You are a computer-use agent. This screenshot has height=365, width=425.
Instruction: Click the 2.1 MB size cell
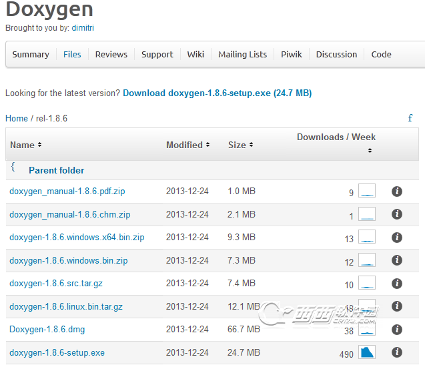tap(242, 214)
